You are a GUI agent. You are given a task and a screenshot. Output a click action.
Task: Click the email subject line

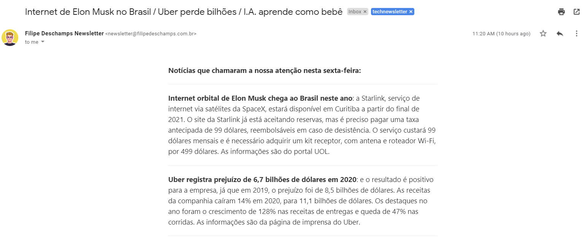coord(184,11)
